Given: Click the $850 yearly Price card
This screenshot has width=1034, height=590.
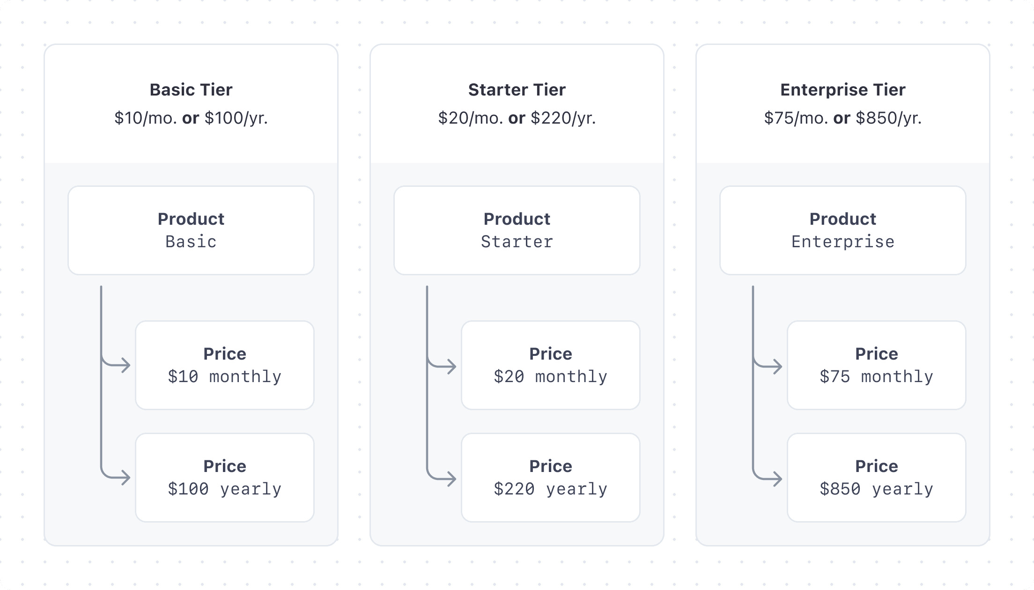Looking at the screenshot, I should point(877,478).
